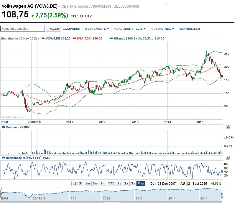The image size is (240, 203).
Task: Open the COMPARER option
Action: pos(71,29)
